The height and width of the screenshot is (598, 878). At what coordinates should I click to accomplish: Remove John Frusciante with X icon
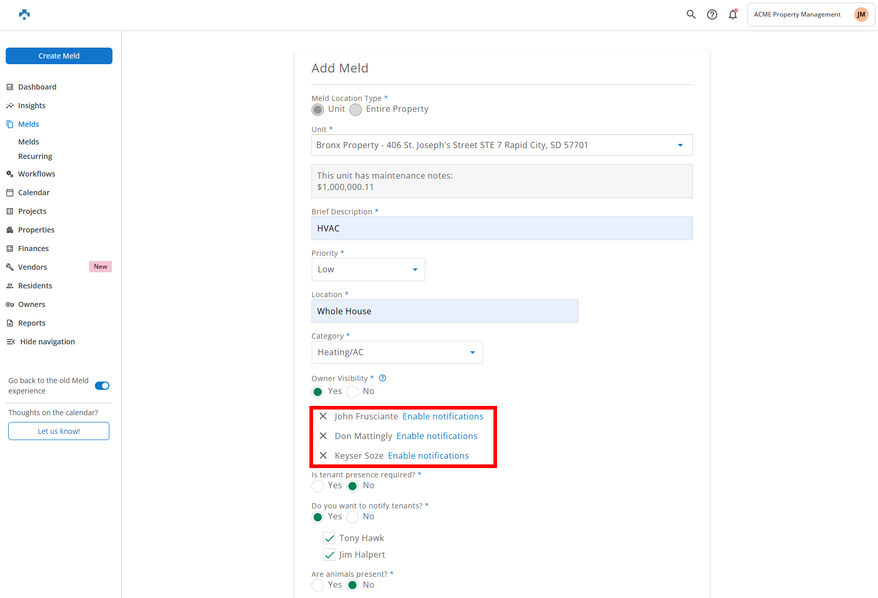[323, 416]
